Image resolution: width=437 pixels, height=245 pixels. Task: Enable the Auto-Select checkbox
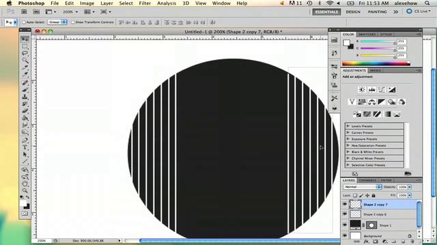coord(24,22)
